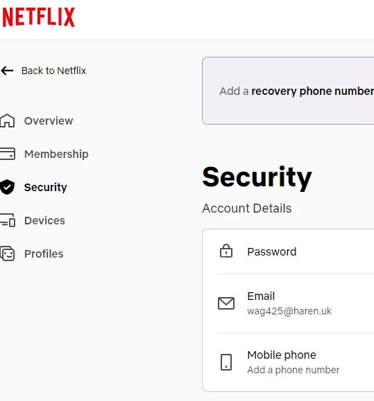Click the Profiles smiley icon

pos(8,253)
